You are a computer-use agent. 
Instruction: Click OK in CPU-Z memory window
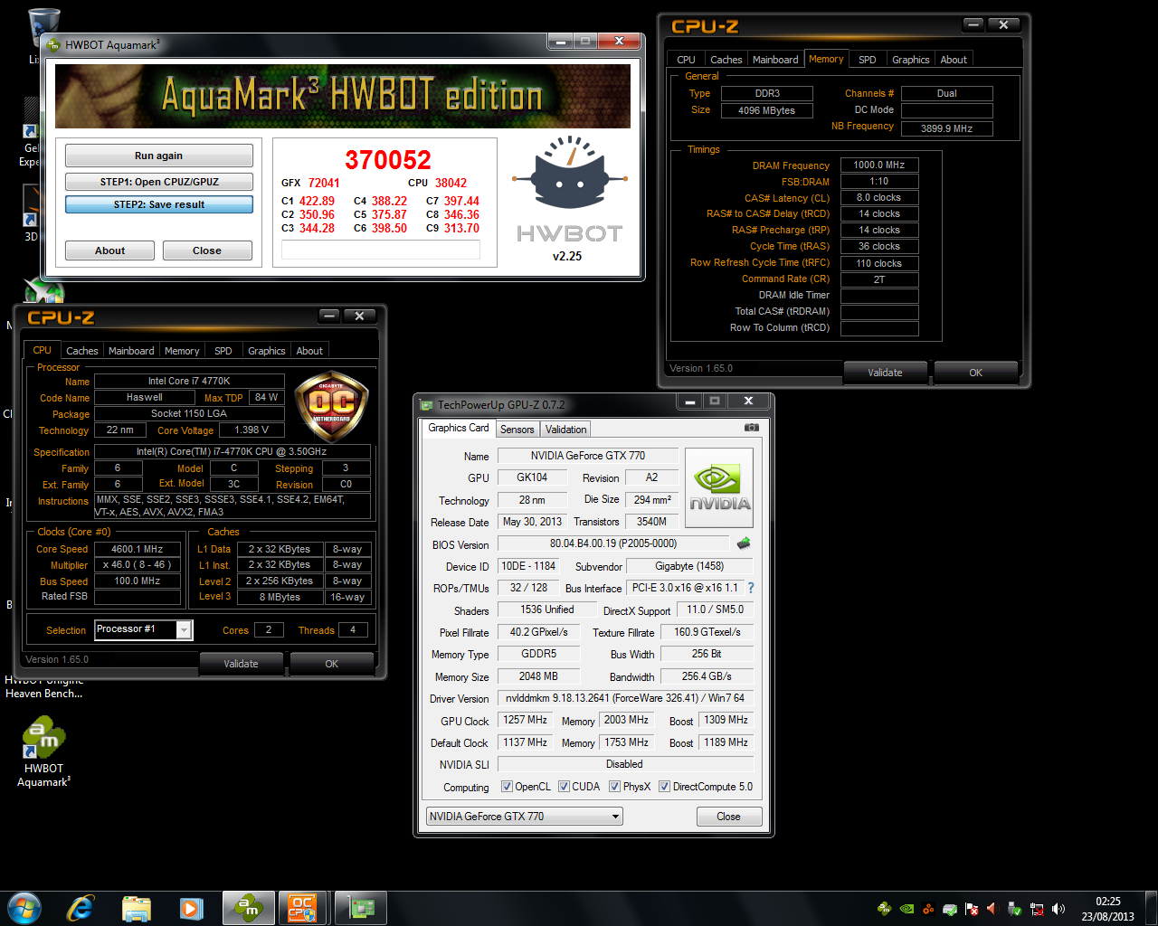[975, 373]
